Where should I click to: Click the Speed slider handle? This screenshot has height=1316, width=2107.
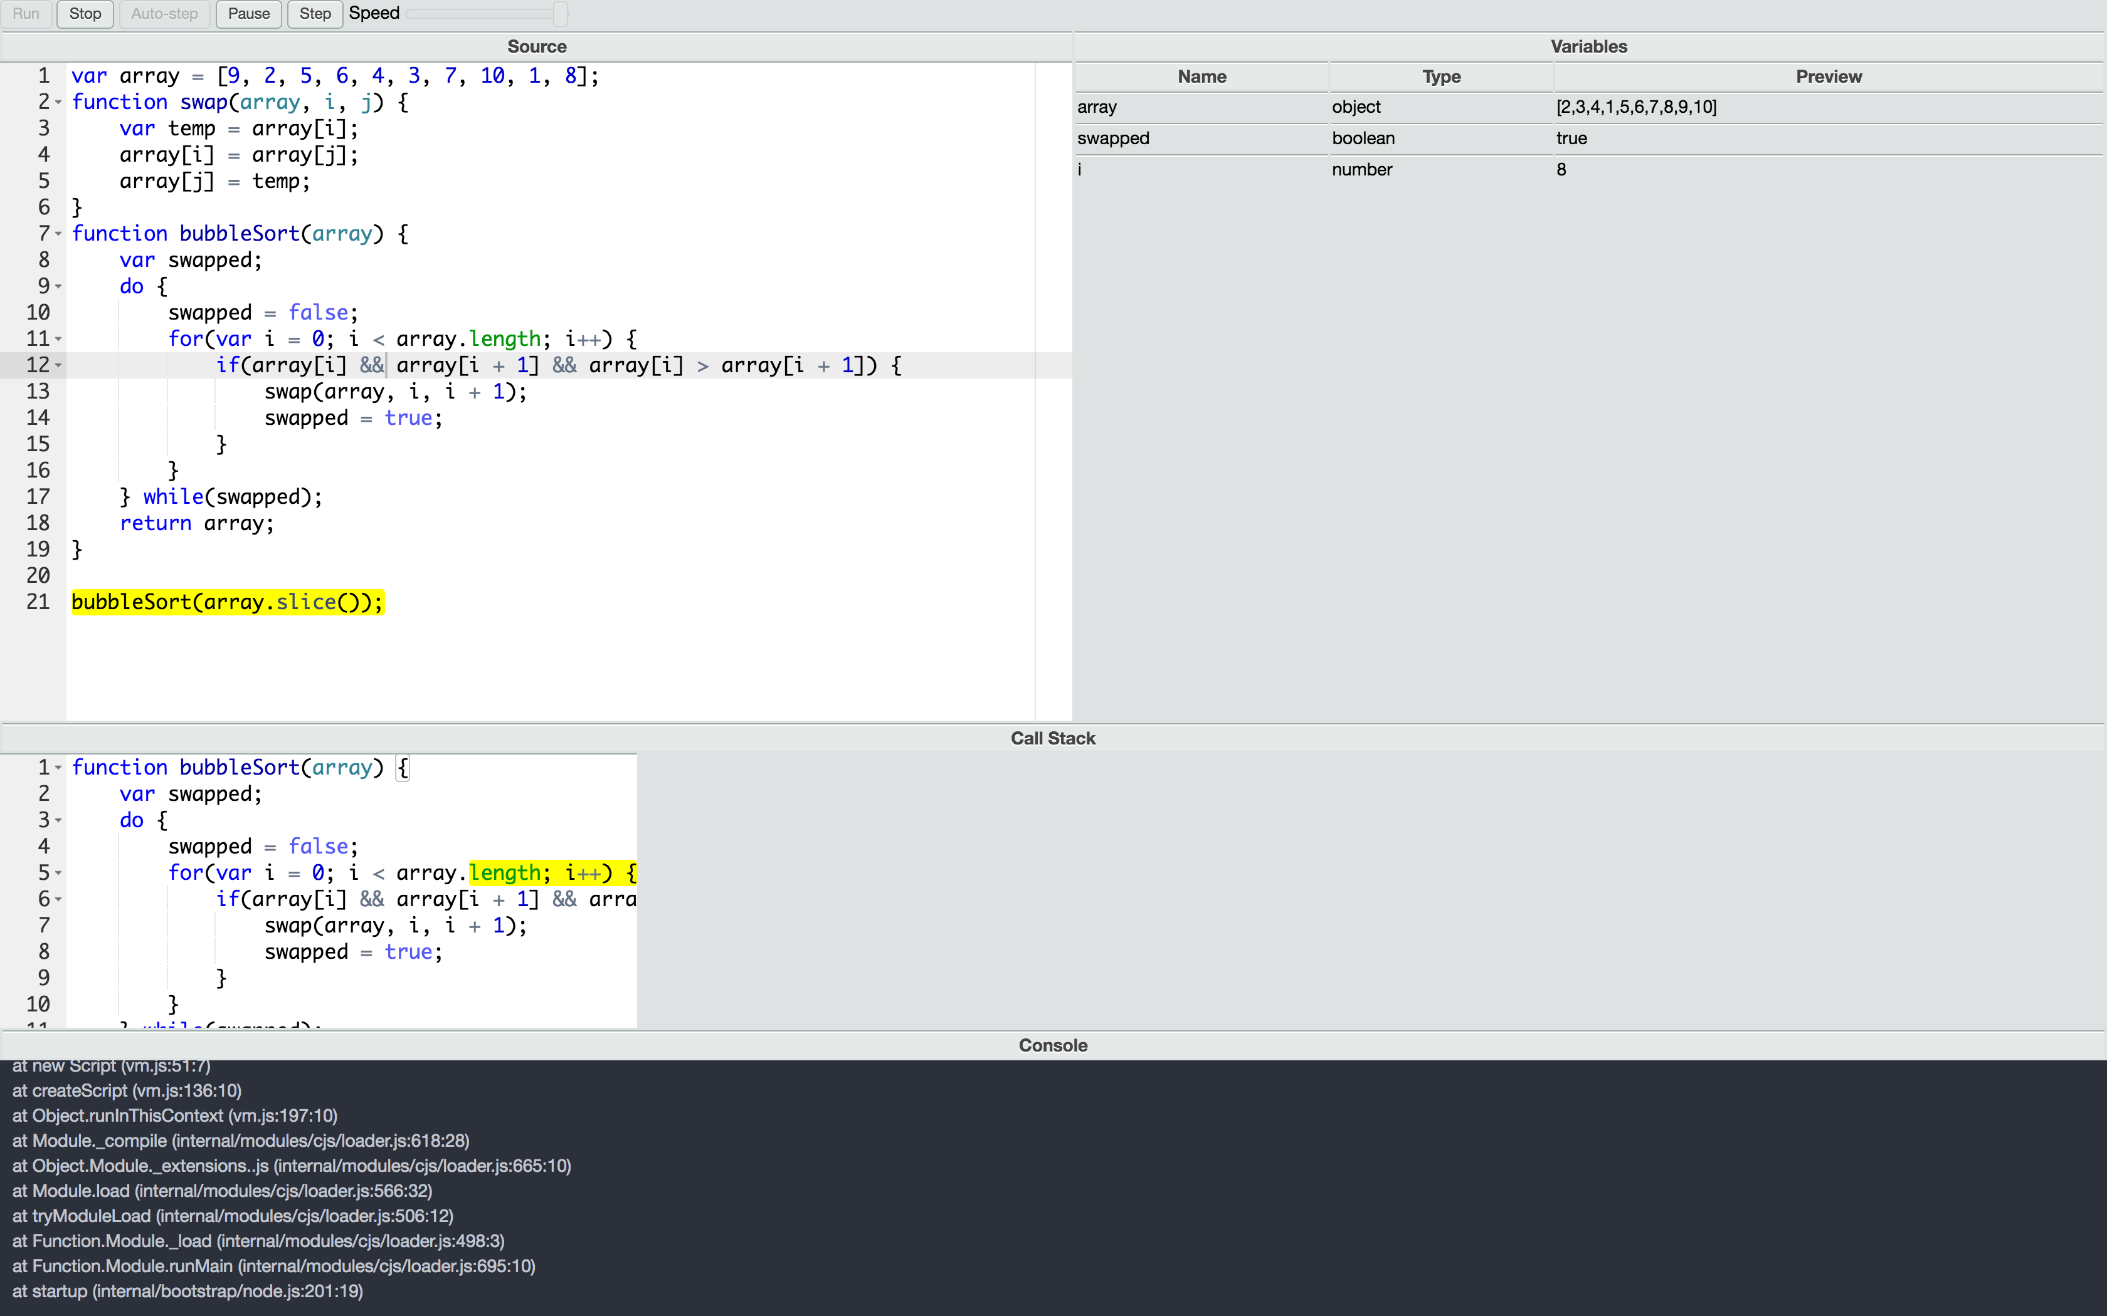tap(560, 14)
